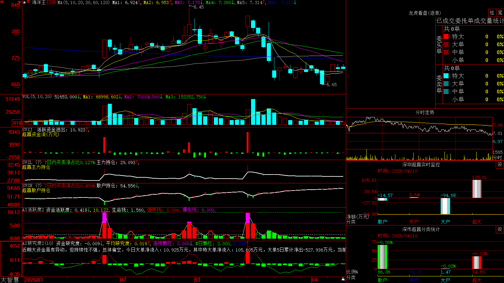Click the 34.63 超大 bar in 分类统计

477,263
